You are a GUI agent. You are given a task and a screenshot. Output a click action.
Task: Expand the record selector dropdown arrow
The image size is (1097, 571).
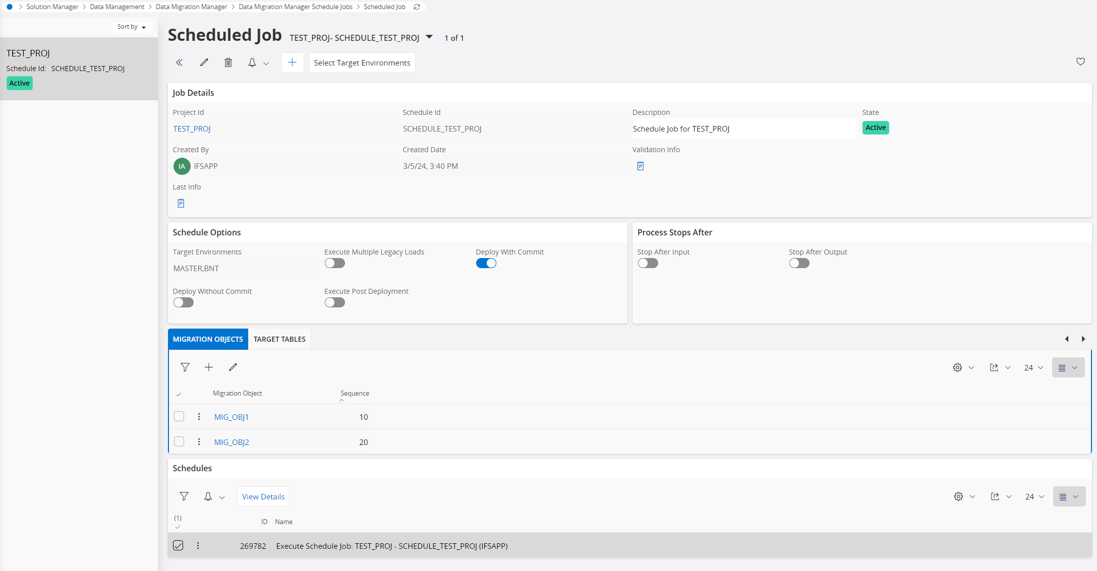[x=429, y=37]
